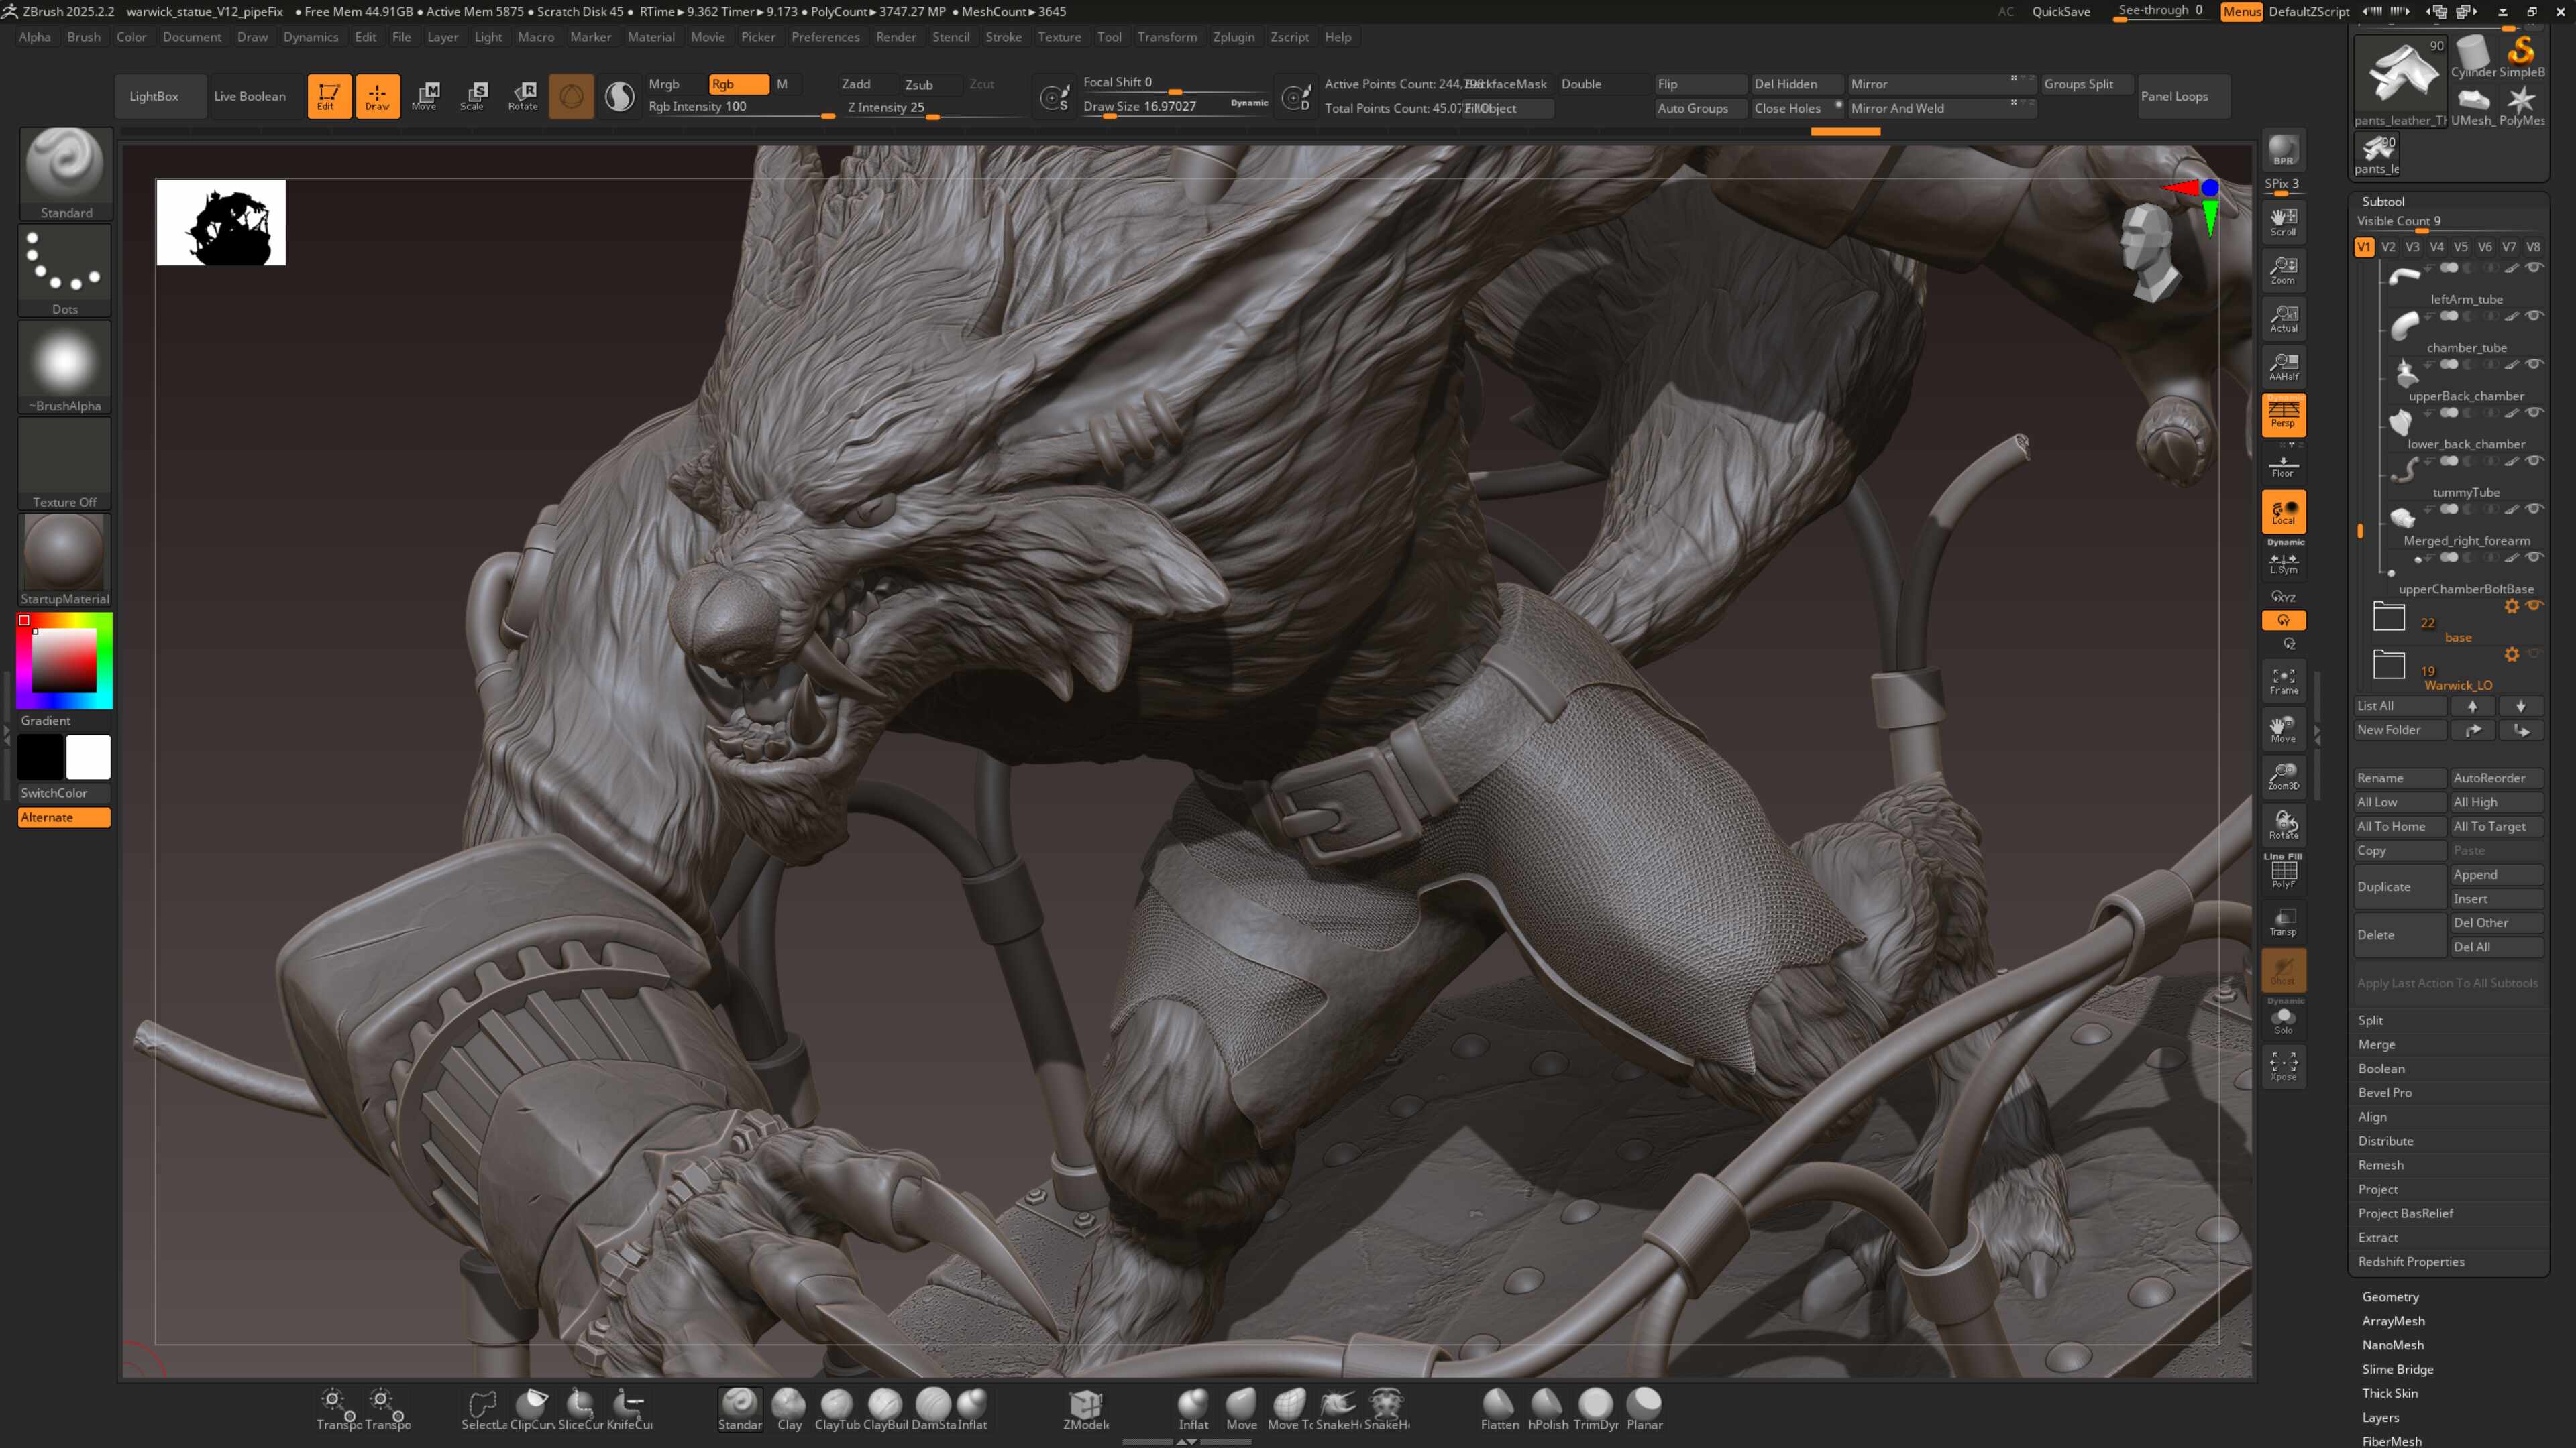This screenshot has width=2576, height=1448.
Task: Expand the Split section
Action: pyautogui.click(x=2370, y=1020)
